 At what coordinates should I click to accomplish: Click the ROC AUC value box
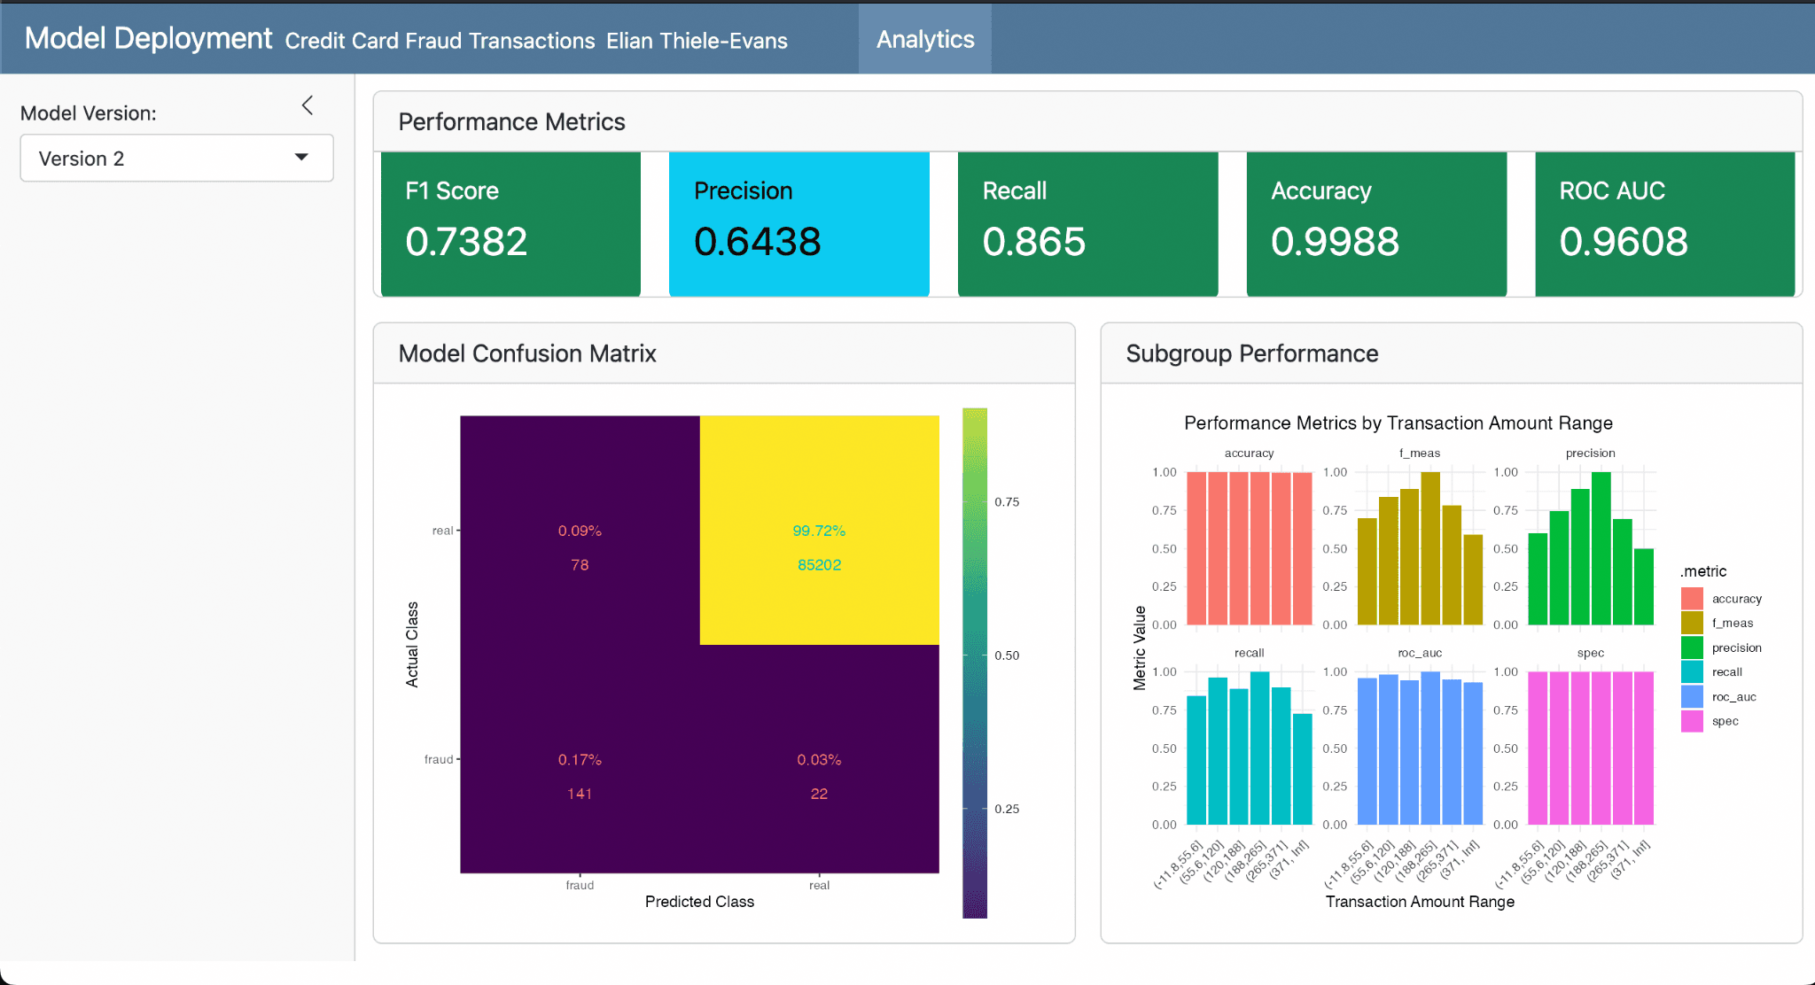1664,224
